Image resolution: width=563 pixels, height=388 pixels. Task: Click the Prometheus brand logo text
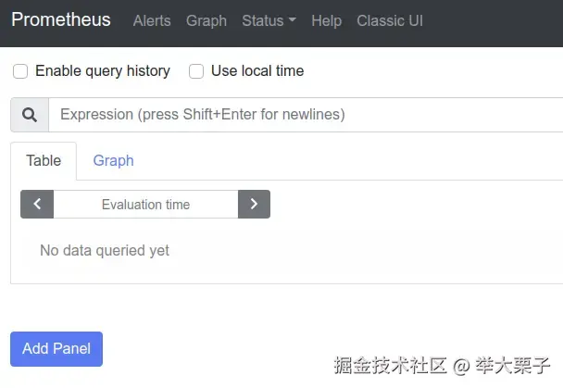[x=61, y=19]
